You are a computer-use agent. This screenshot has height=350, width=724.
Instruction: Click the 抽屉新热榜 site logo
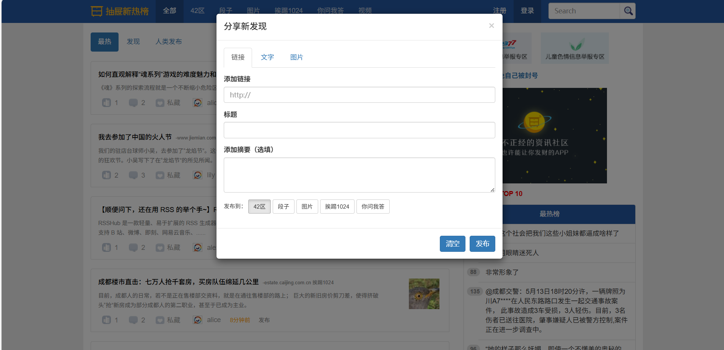coord(120,11)
